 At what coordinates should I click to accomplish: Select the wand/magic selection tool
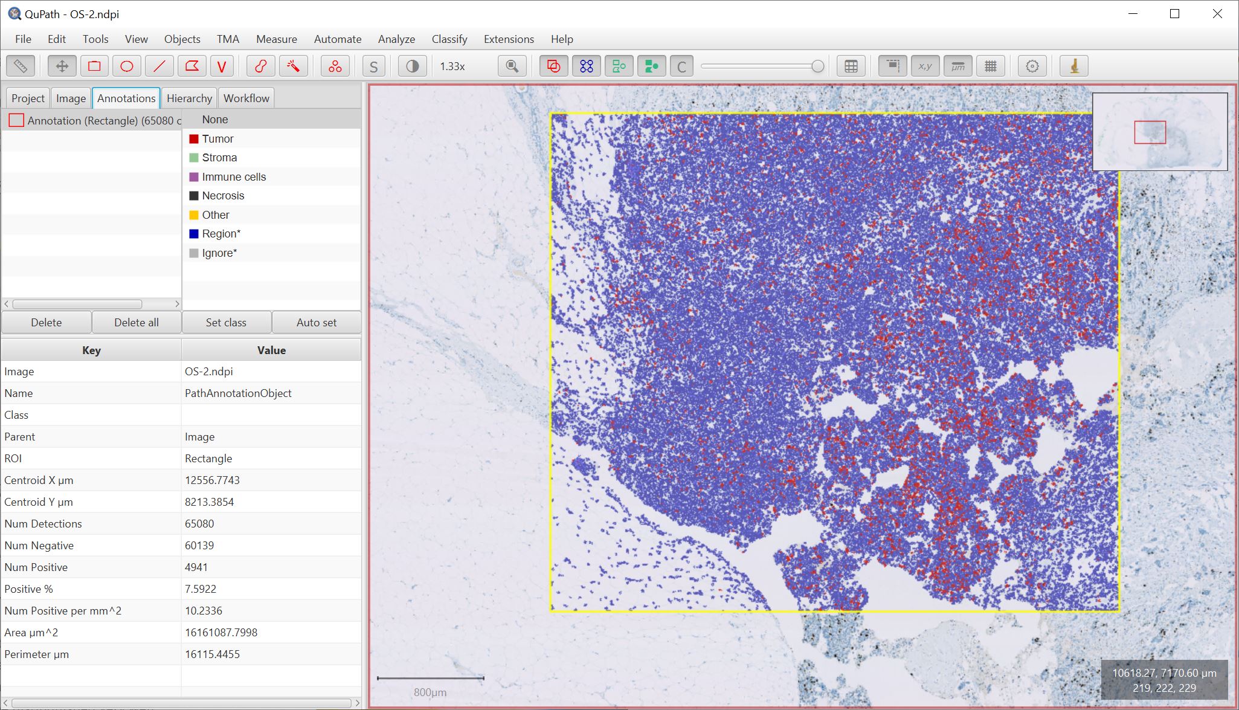(x=292, y=65)
